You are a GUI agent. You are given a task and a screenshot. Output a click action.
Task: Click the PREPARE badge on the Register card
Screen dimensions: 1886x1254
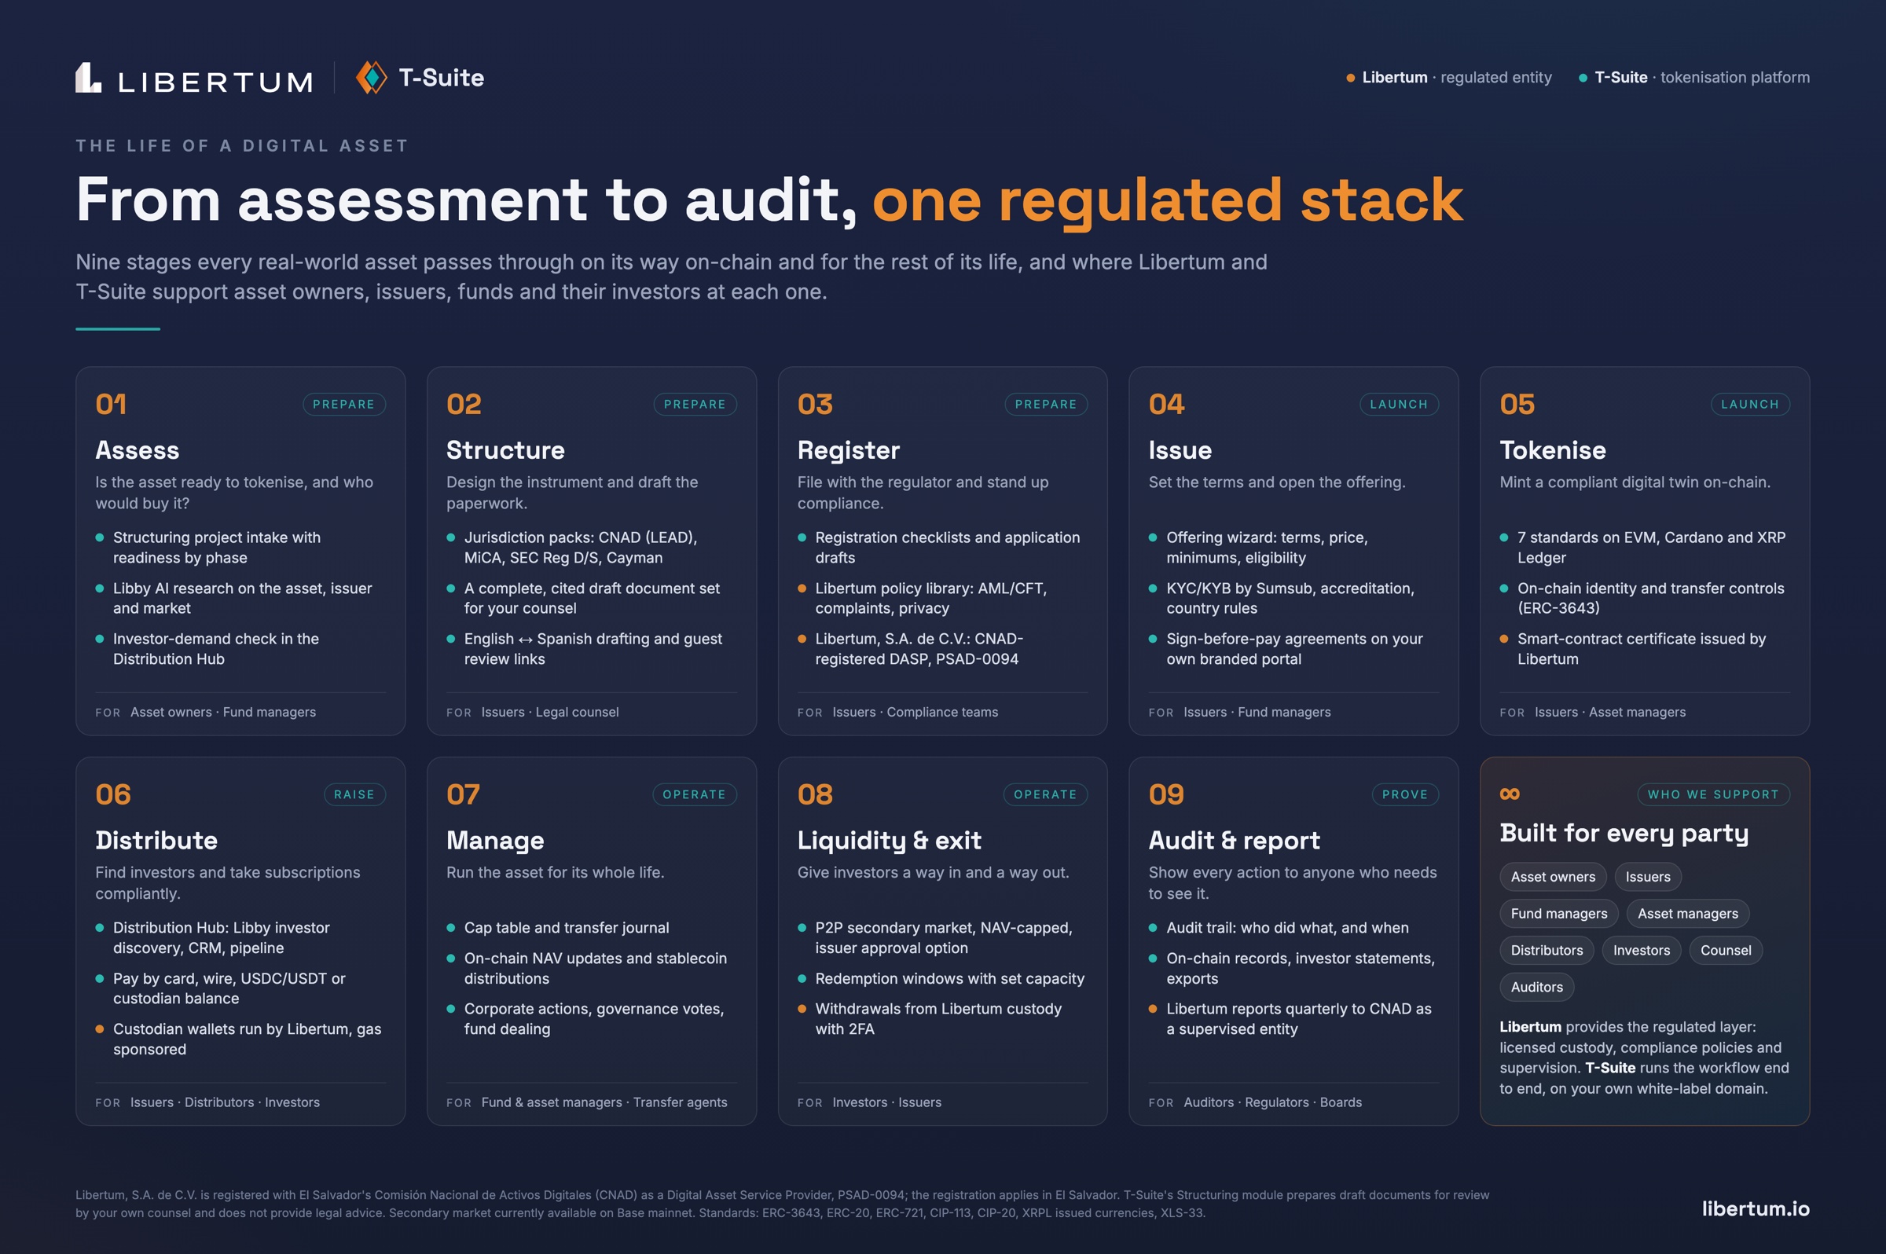1046,404
